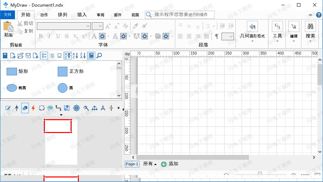The image size is (323, 182).
Task: Click the eyedropper format picker icon
Action: tap(135, 26)
